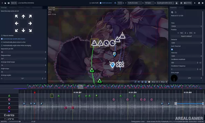
Task: Adjust the Time Out stepper in the inspector
Action: [201, 56]
